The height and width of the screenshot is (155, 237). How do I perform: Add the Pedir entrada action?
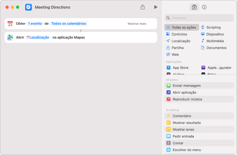tap(199, 136)
